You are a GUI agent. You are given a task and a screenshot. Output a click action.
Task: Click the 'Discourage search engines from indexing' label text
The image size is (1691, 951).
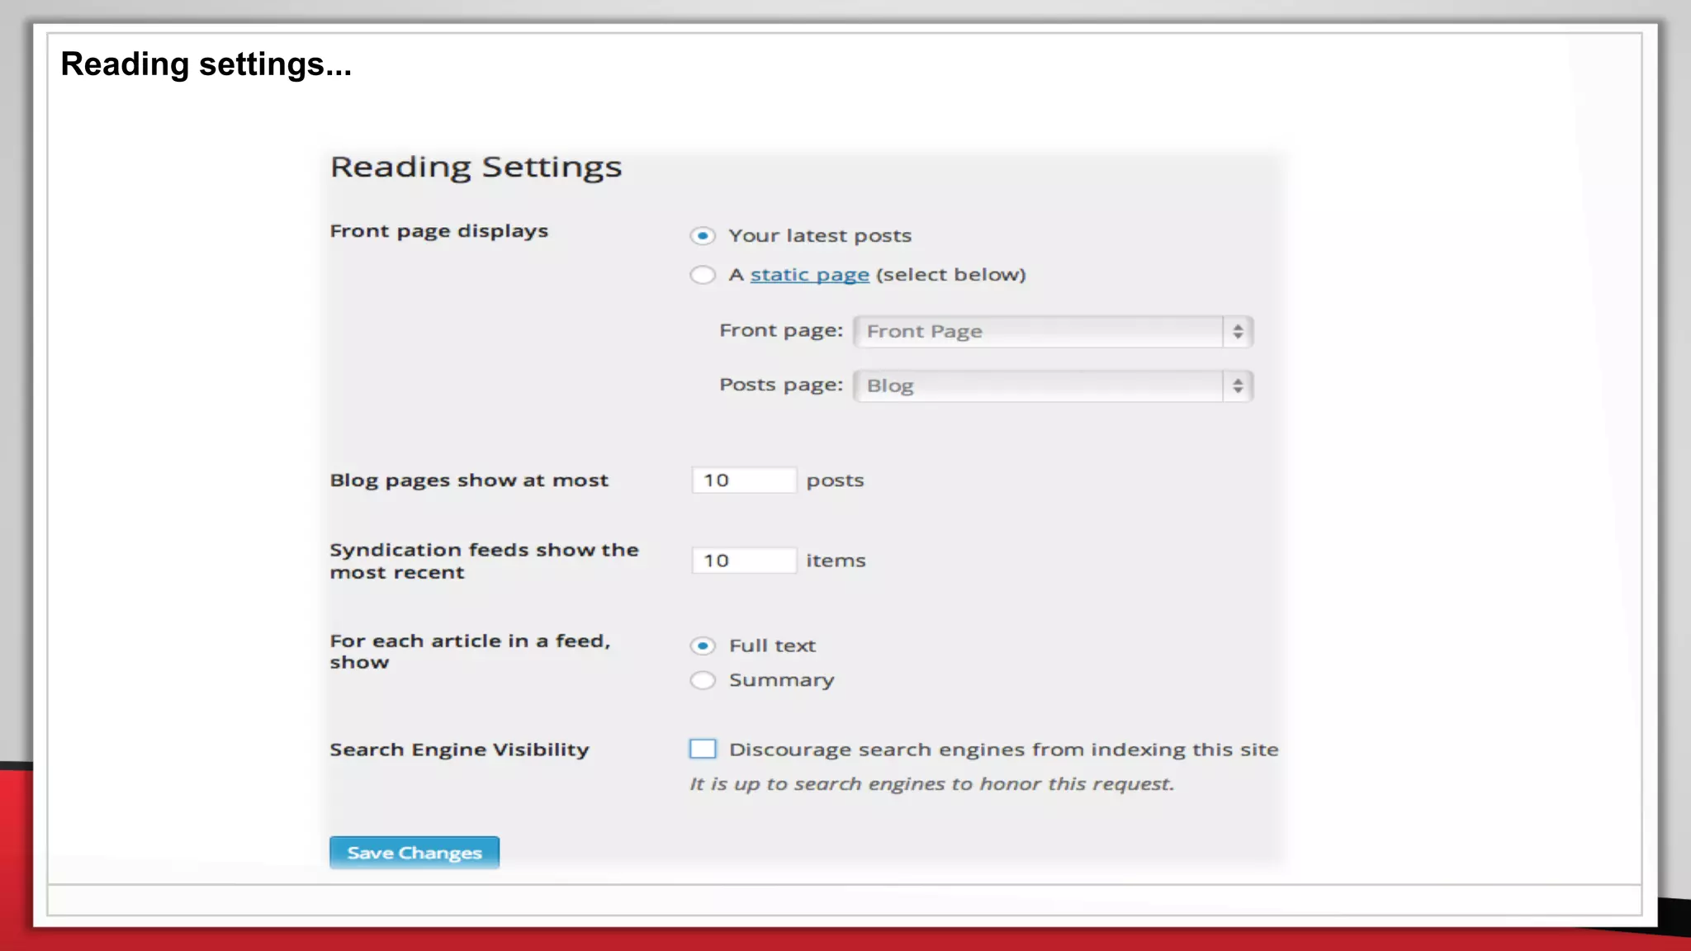pyautogui.click(x=1003, y=750)
